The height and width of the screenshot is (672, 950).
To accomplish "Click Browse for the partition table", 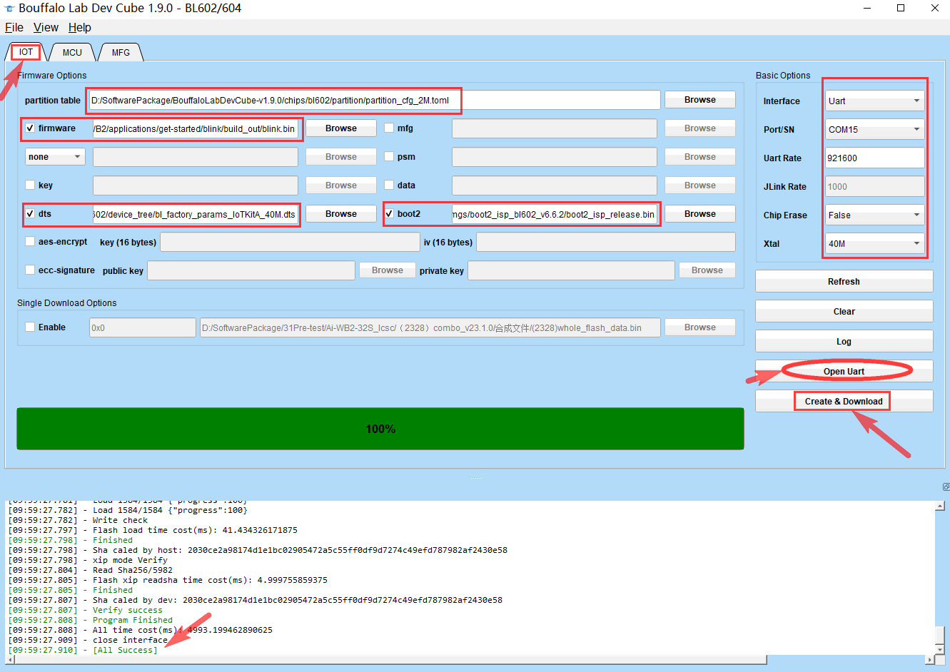I will 700,100.
